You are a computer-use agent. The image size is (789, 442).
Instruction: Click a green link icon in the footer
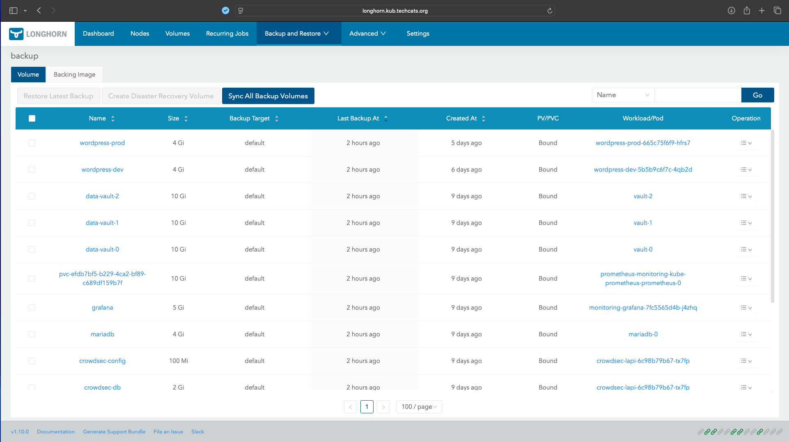pyautogui.click(x=707, y=431)
